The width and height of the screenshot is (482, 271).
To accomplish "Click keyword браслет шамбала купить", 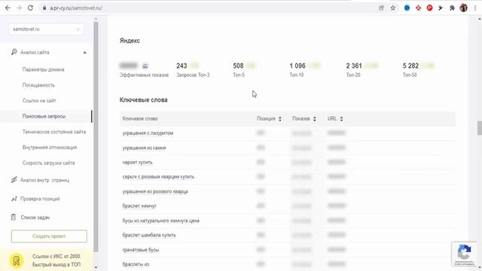I will (149, 235).
